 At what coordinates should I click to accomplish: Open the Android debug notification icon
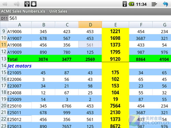34,4
